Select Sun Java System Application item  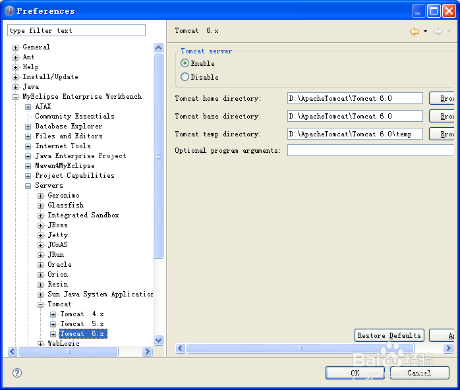(100, 294)
